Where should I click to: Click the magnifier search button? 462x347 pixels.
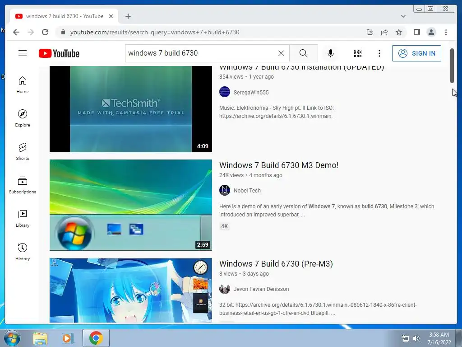[304, 53]
